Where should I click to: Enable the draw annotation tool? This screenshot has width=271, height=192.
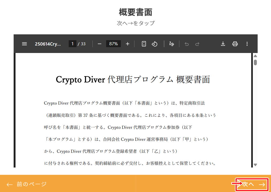(172, 44)
